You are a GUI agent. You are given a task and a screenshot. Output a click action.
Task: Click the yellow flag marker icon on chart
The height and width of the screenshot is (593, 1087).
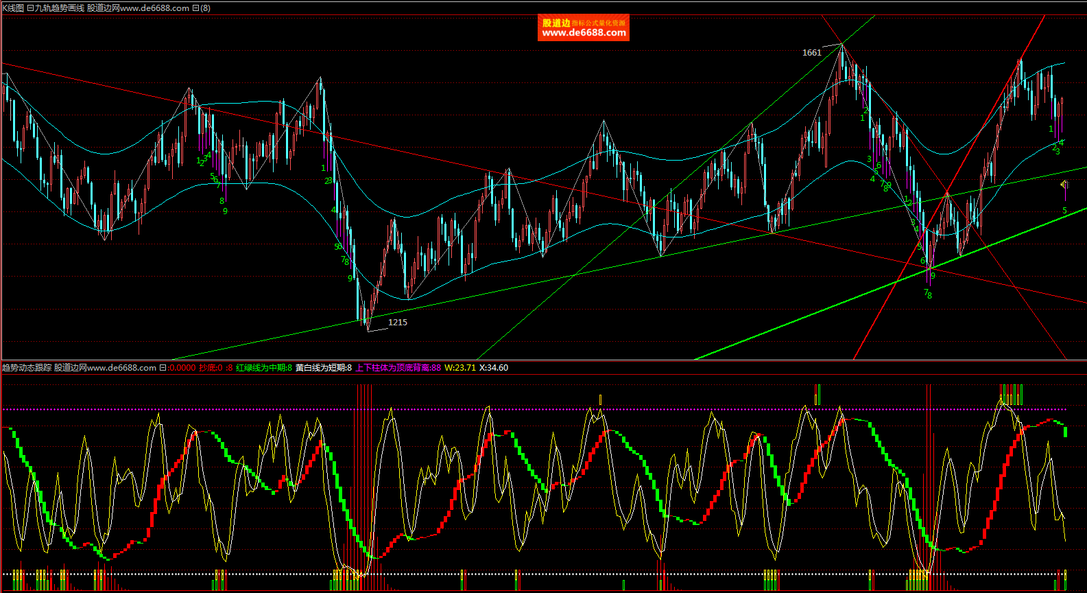pyautogui.click(x=1064, y=185)
